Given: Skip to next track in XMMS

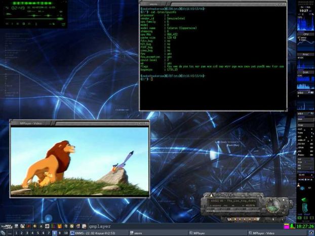Looking at the screenshot, I should 29,24.
